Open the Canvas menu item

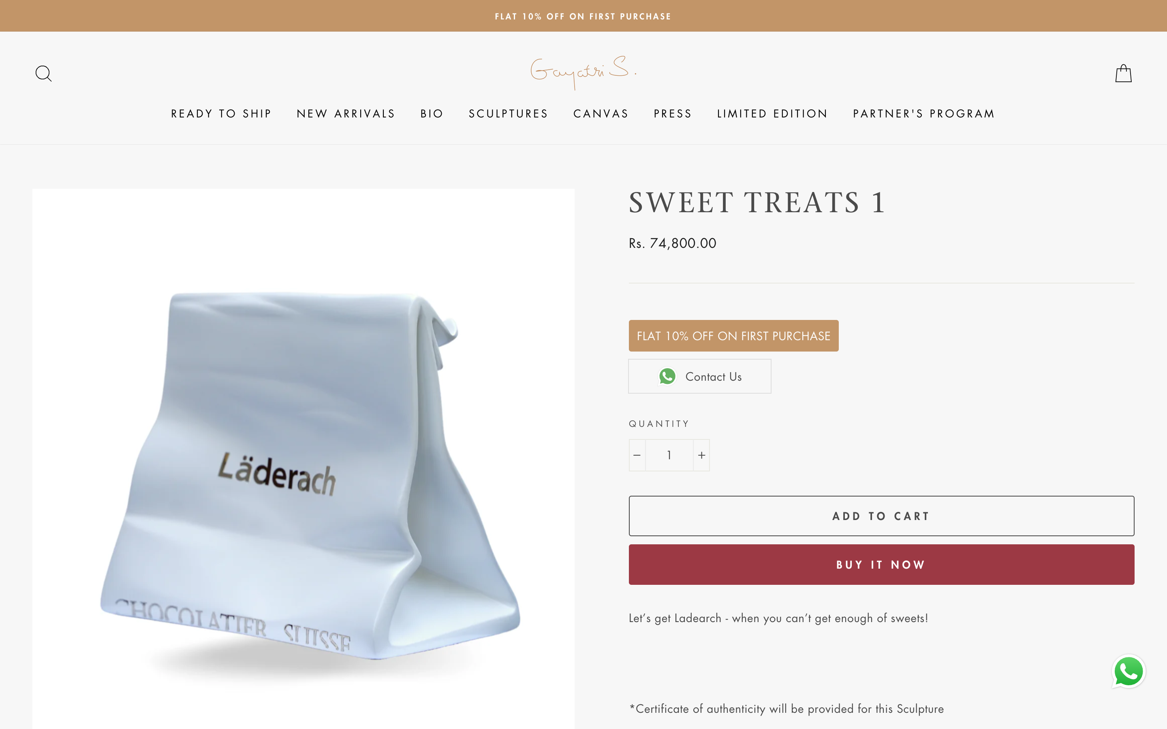tap(601, 114)
